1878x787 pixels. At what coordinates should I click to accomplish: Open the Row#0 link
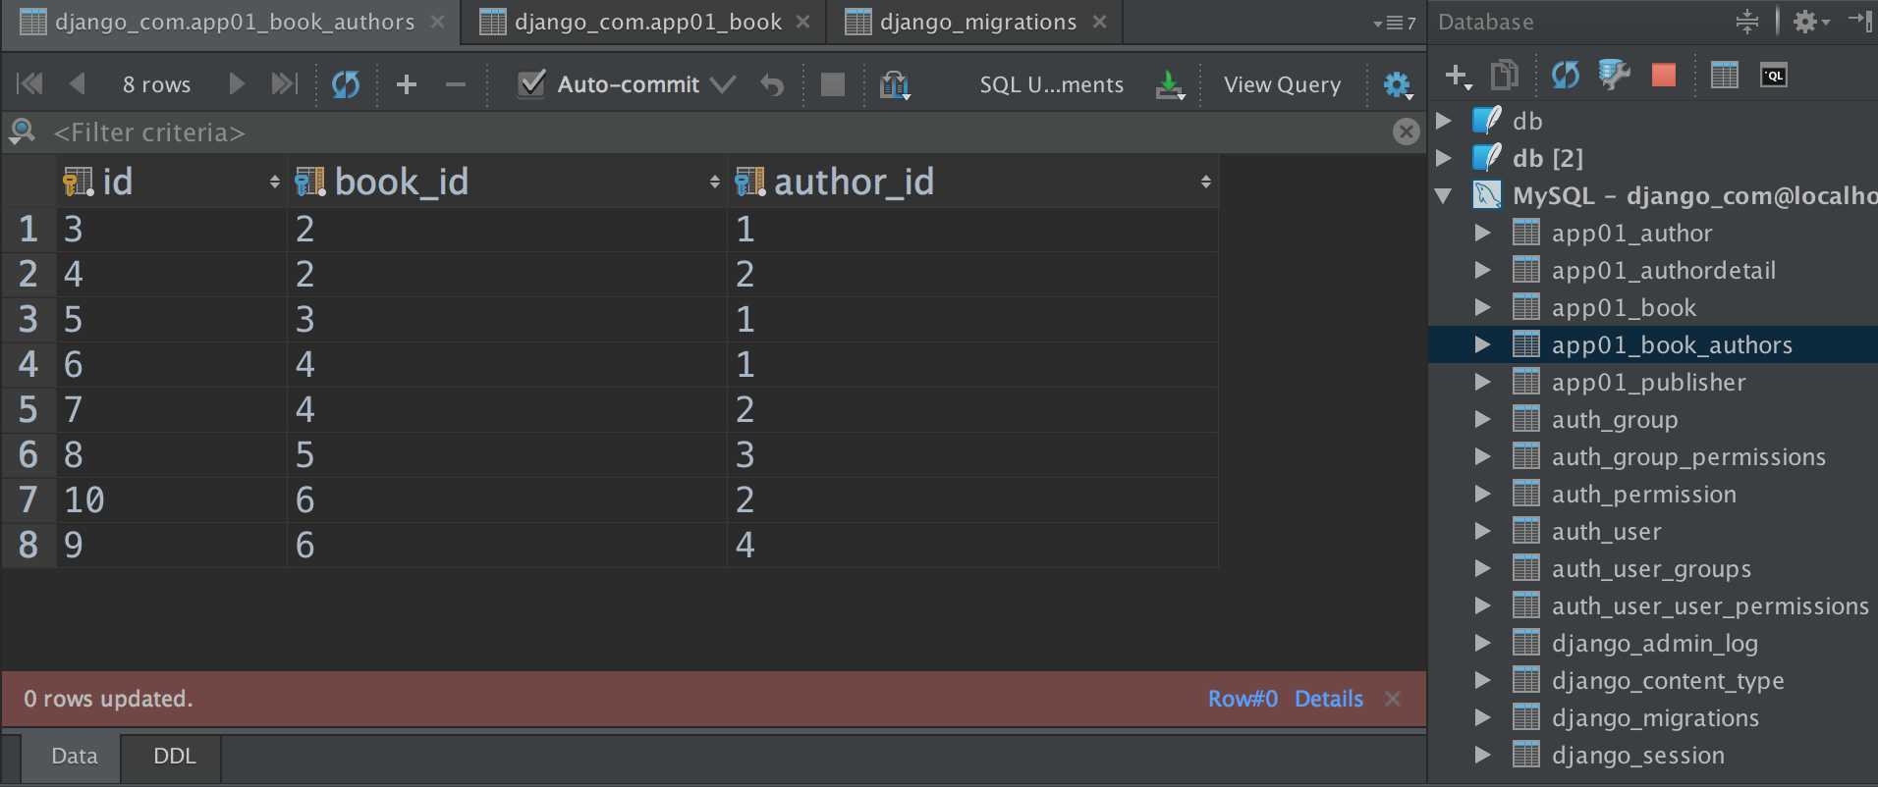tap(1243, 699)
